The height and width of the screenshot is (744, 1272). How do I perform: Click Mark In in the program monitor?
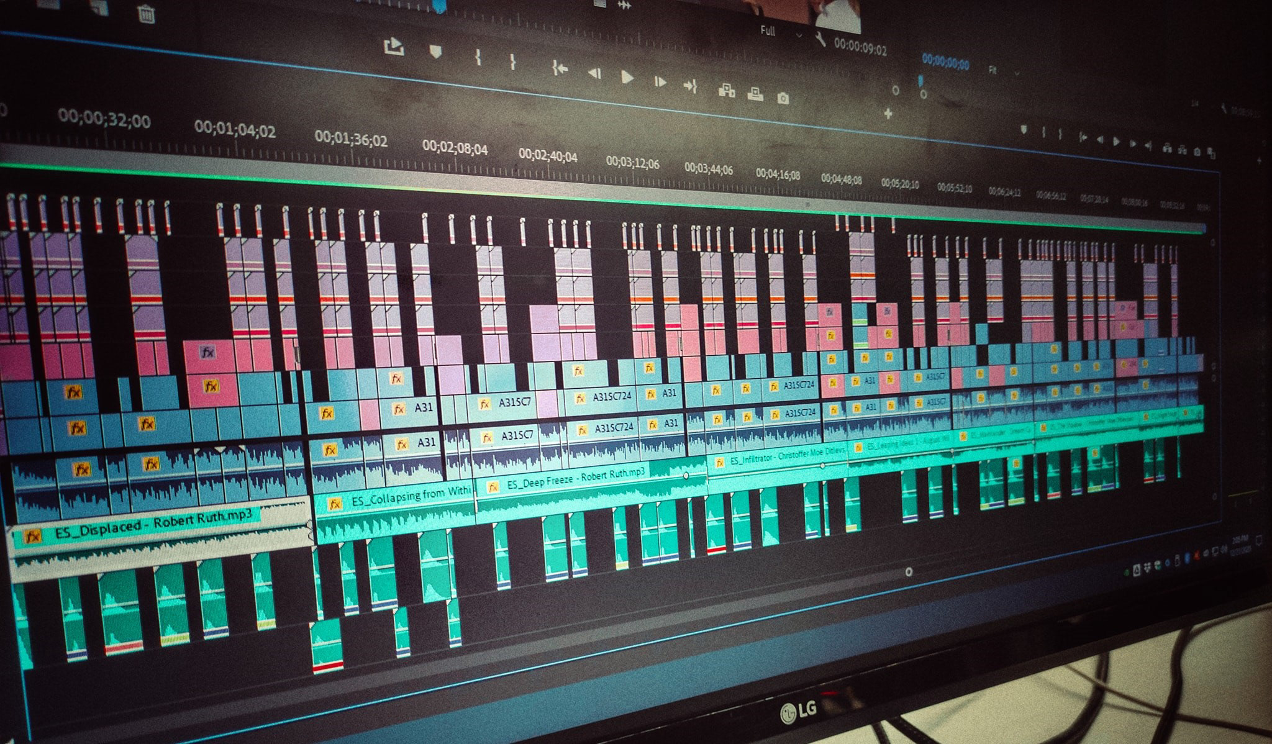pos(1044,132)
